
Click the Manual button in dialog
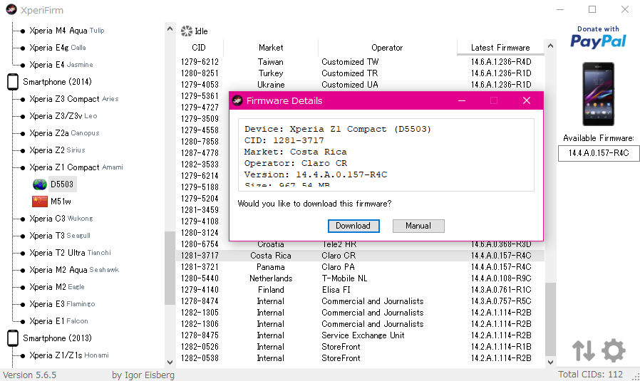tap(418, 226)
